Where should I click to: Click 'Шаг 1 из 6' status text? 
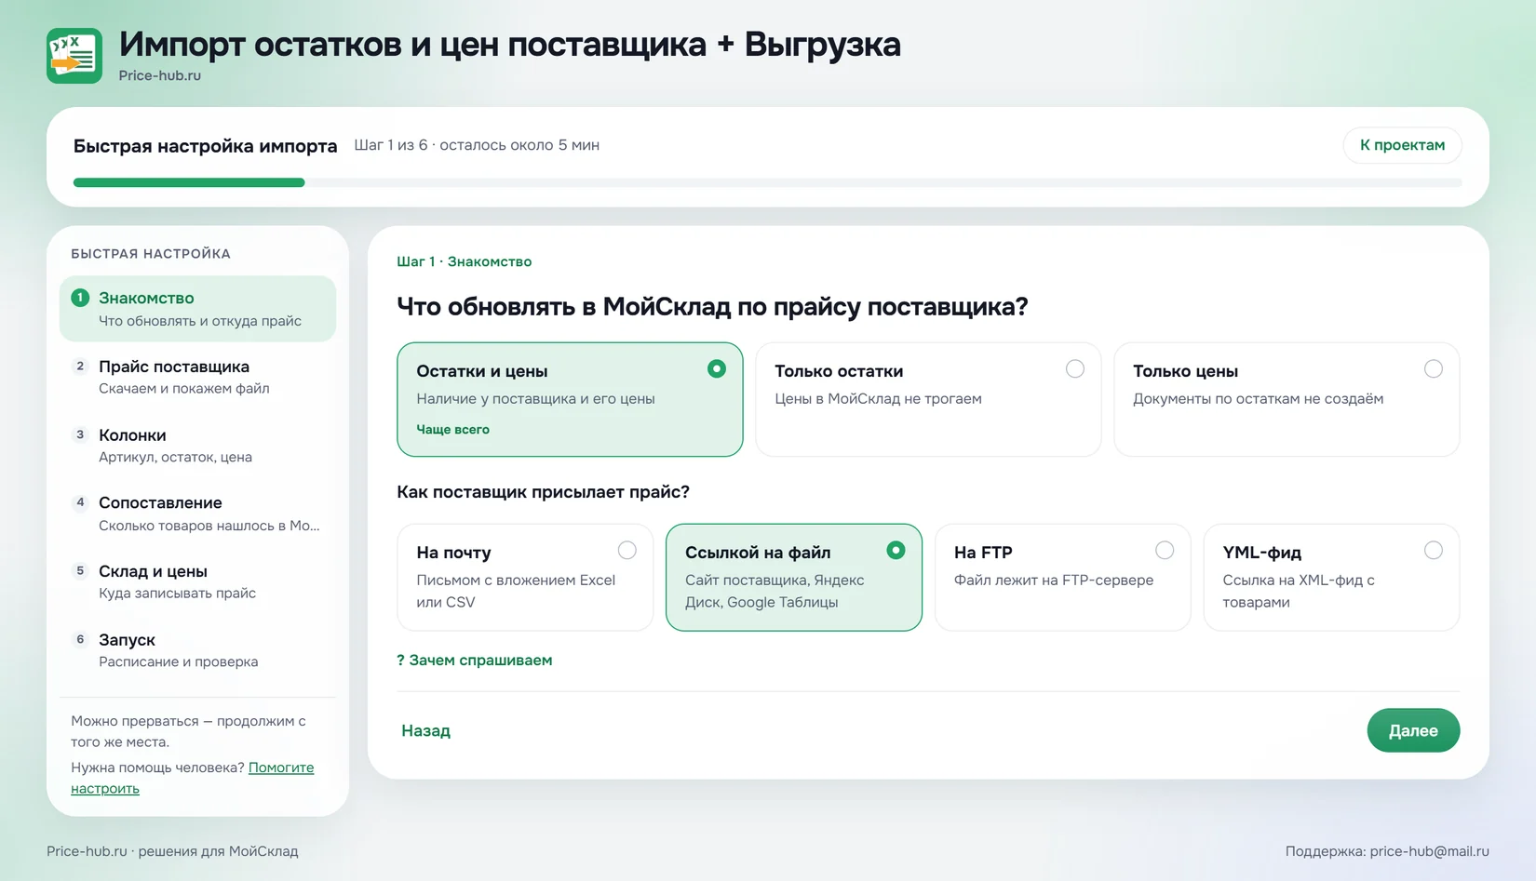pyautogui.click(x=390, y=145)
